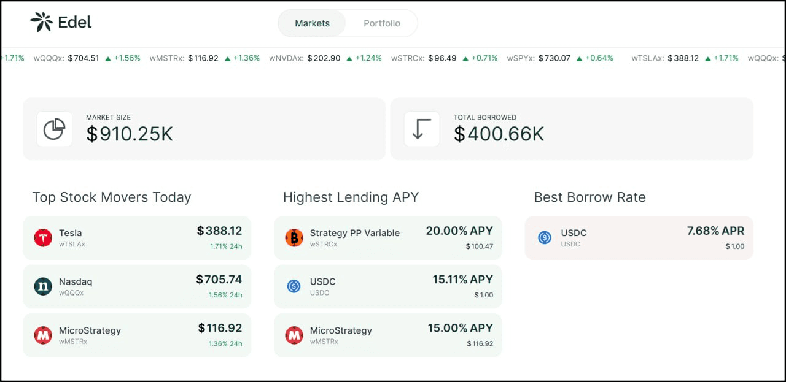Viewport: 786px width, 382px height.
Task: Click the 1.56% 24h change text
Action: [225, 295]
